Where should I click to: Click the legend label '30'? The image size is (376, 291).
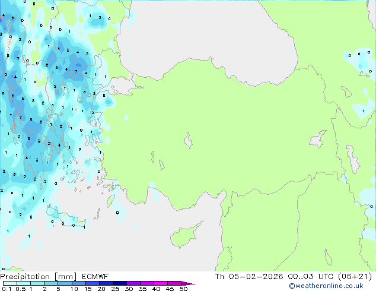(129, 289)
